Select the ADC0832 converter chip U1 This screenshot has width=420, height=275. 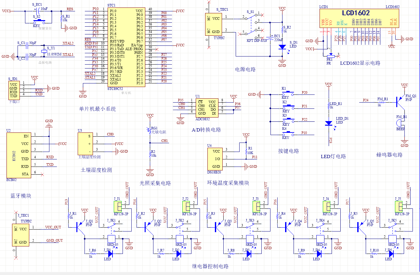tap(207, 107)
